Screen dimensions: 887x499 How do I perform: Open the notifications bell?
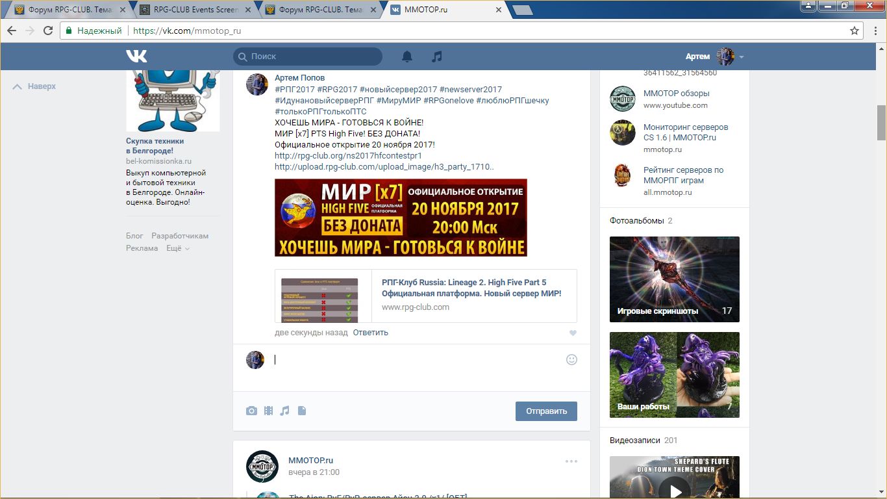pos(407,57)
